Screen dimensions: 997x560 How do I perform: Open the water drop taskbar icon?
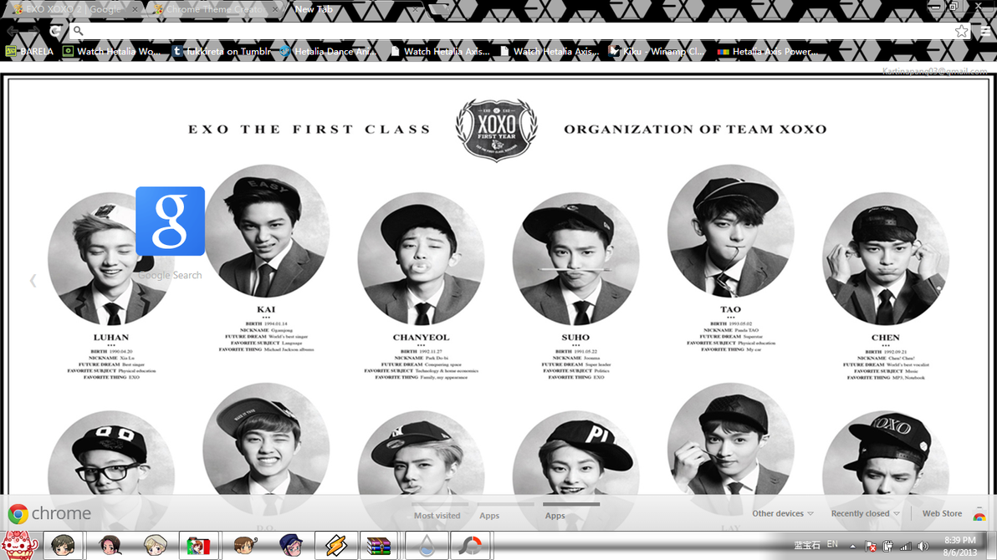coord(427,546)
